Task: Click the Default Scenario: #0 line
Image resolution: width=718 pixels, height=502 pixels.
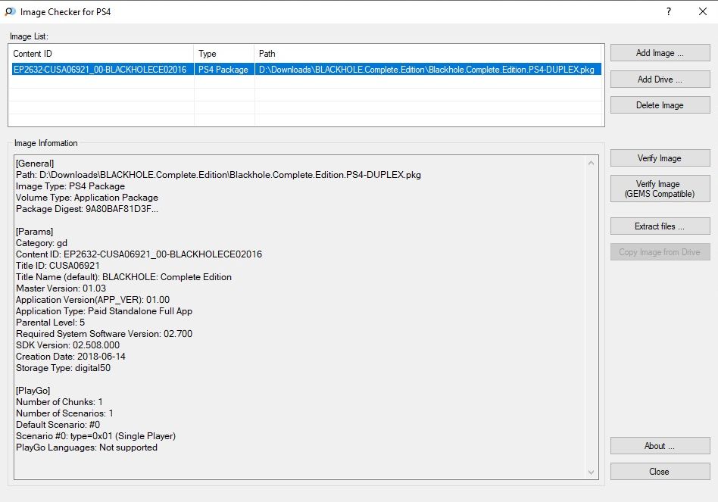Action: pos(58,425)
